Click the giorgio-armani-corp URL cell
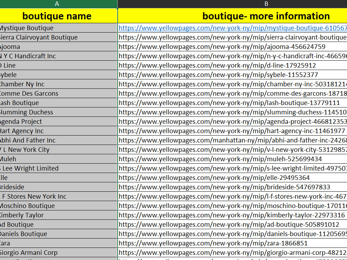This screenshot has height=260, width=347. click(x=232, y=252)
